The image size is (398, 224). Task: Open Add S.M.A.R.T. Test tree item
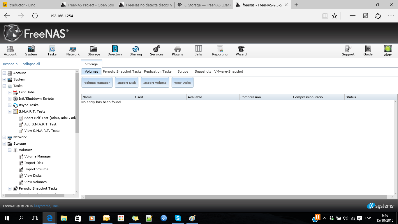tap(40, 124)
